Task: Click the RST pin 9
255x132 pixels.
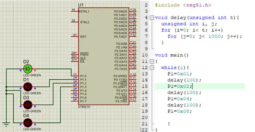Action: pos(75,36)
